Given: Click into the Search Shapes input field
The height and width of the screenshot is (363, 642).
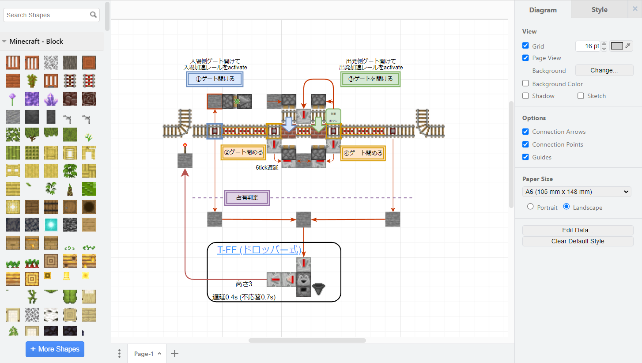Looking at the screenshot, I should pyautogui.click(x=44, y=15).
